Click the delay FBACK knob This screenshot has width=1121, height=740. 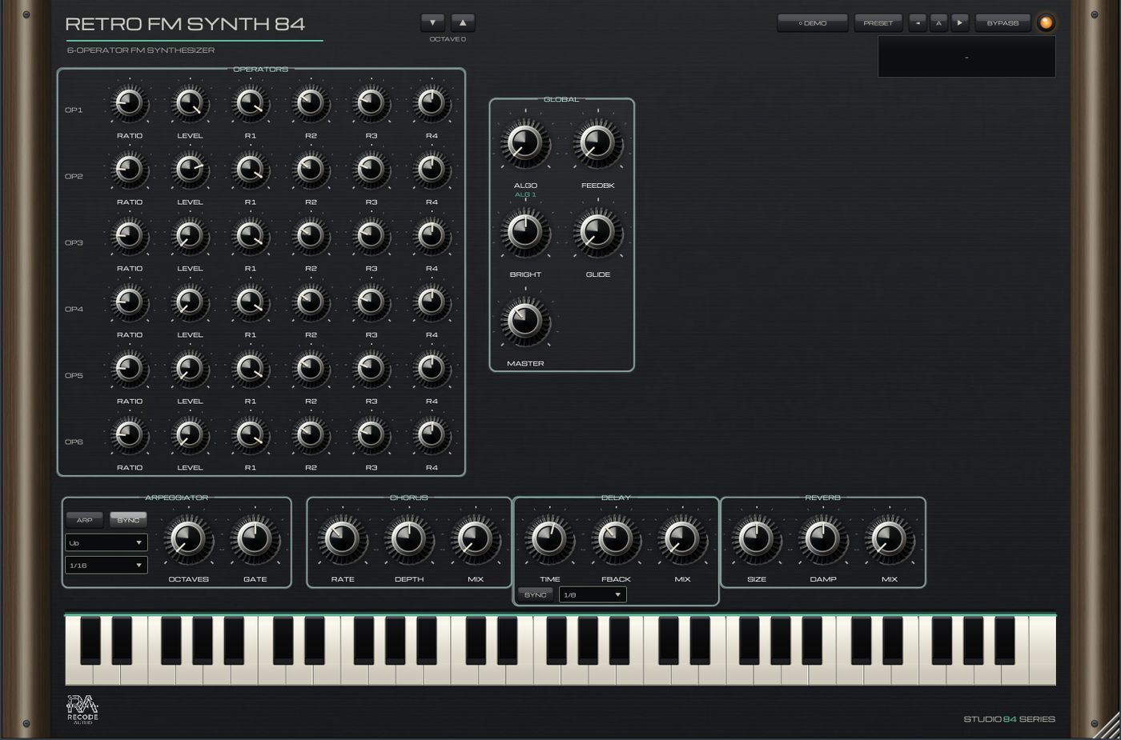point(616,538)
